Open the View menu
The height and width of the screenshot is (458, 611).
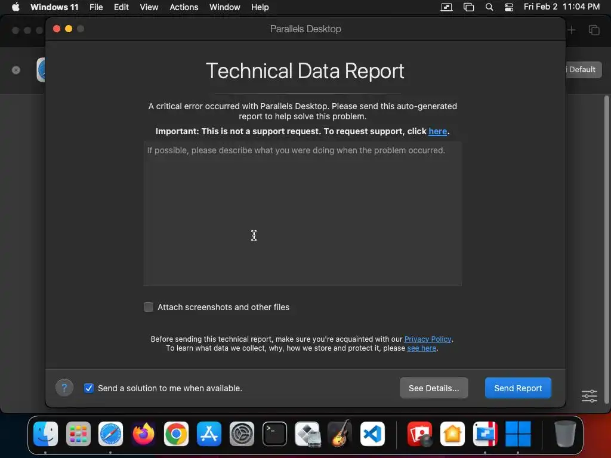(149, 7)
